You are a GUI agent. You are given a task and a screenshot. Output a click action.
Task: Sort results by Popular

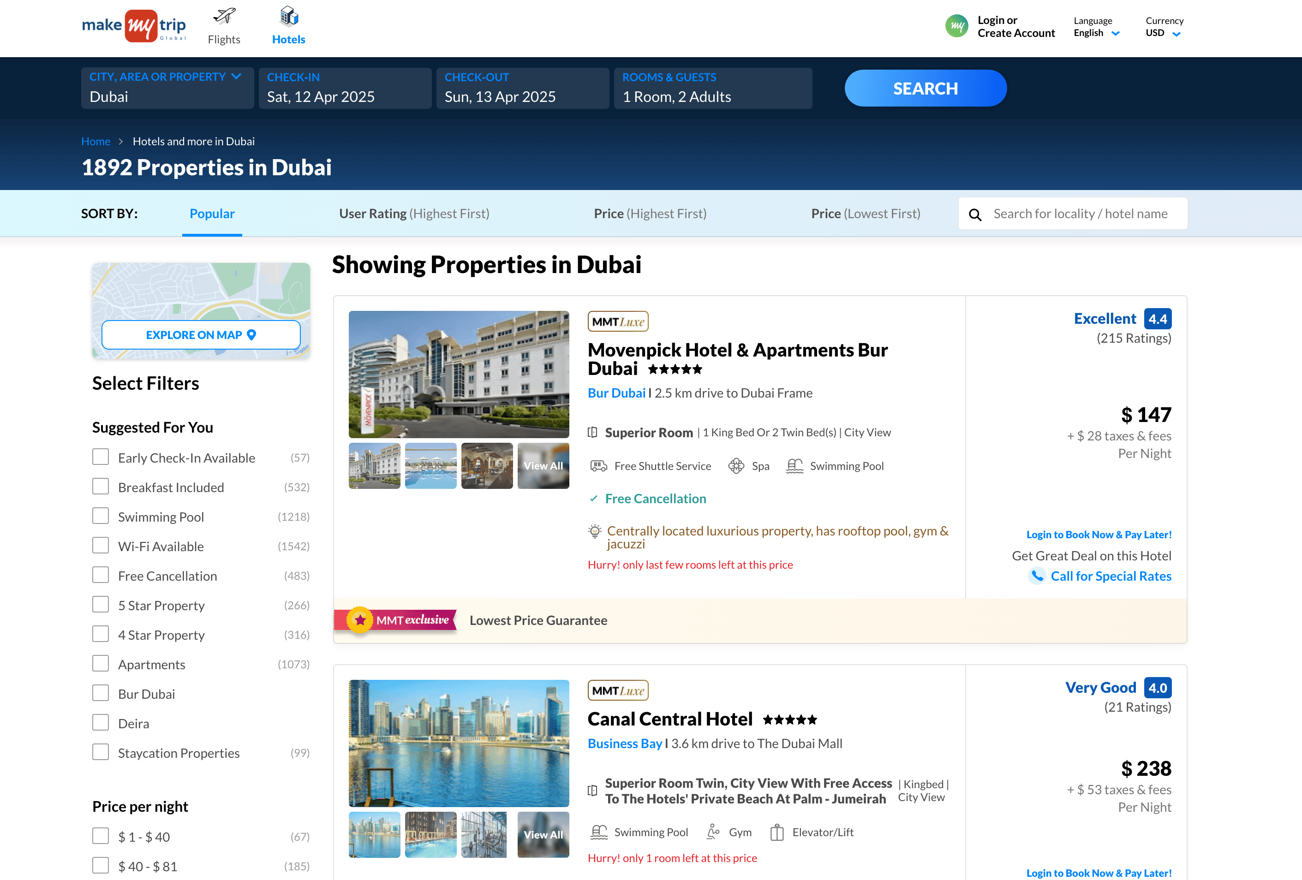[212, 214]
